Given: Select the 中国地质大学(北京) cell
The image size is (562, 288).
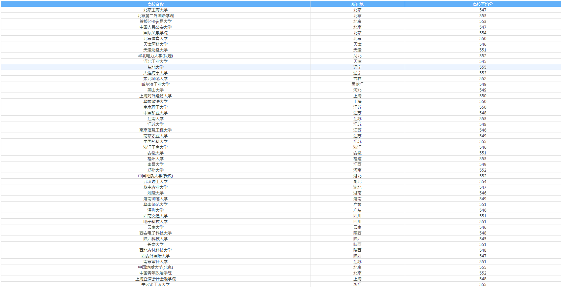Looking at the screenshot, I should coord(156,267).
